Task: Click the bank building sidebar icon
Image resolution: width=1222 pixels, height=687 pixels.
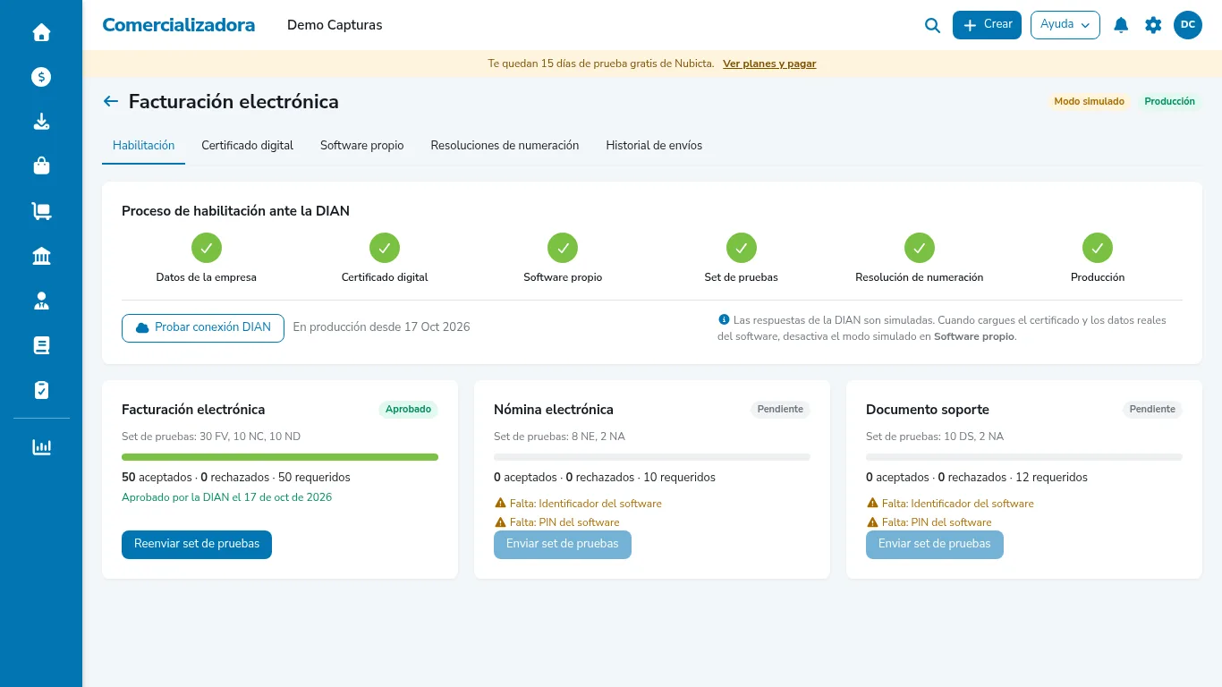Action: (41, 256)
